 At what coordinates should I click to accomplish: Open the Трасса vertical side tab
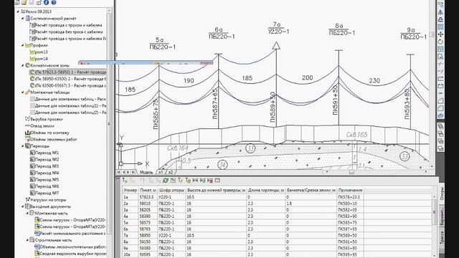click(x=442, y=237)
